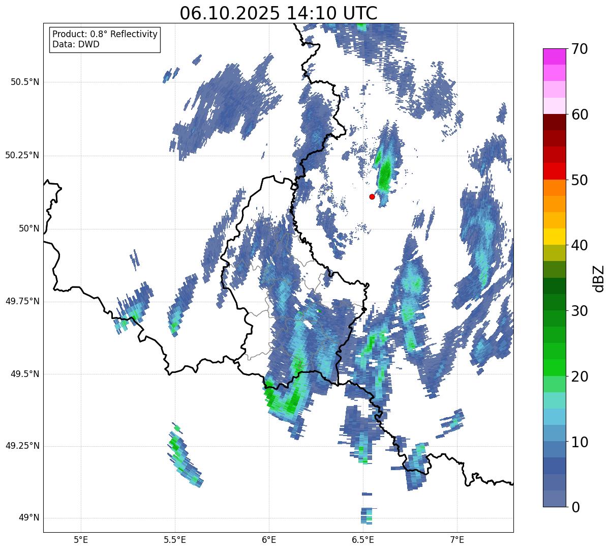Click the 50.25°N latitude label
Image resolution: width=611 pixels, height=550 pixels.
click(22, 155)
